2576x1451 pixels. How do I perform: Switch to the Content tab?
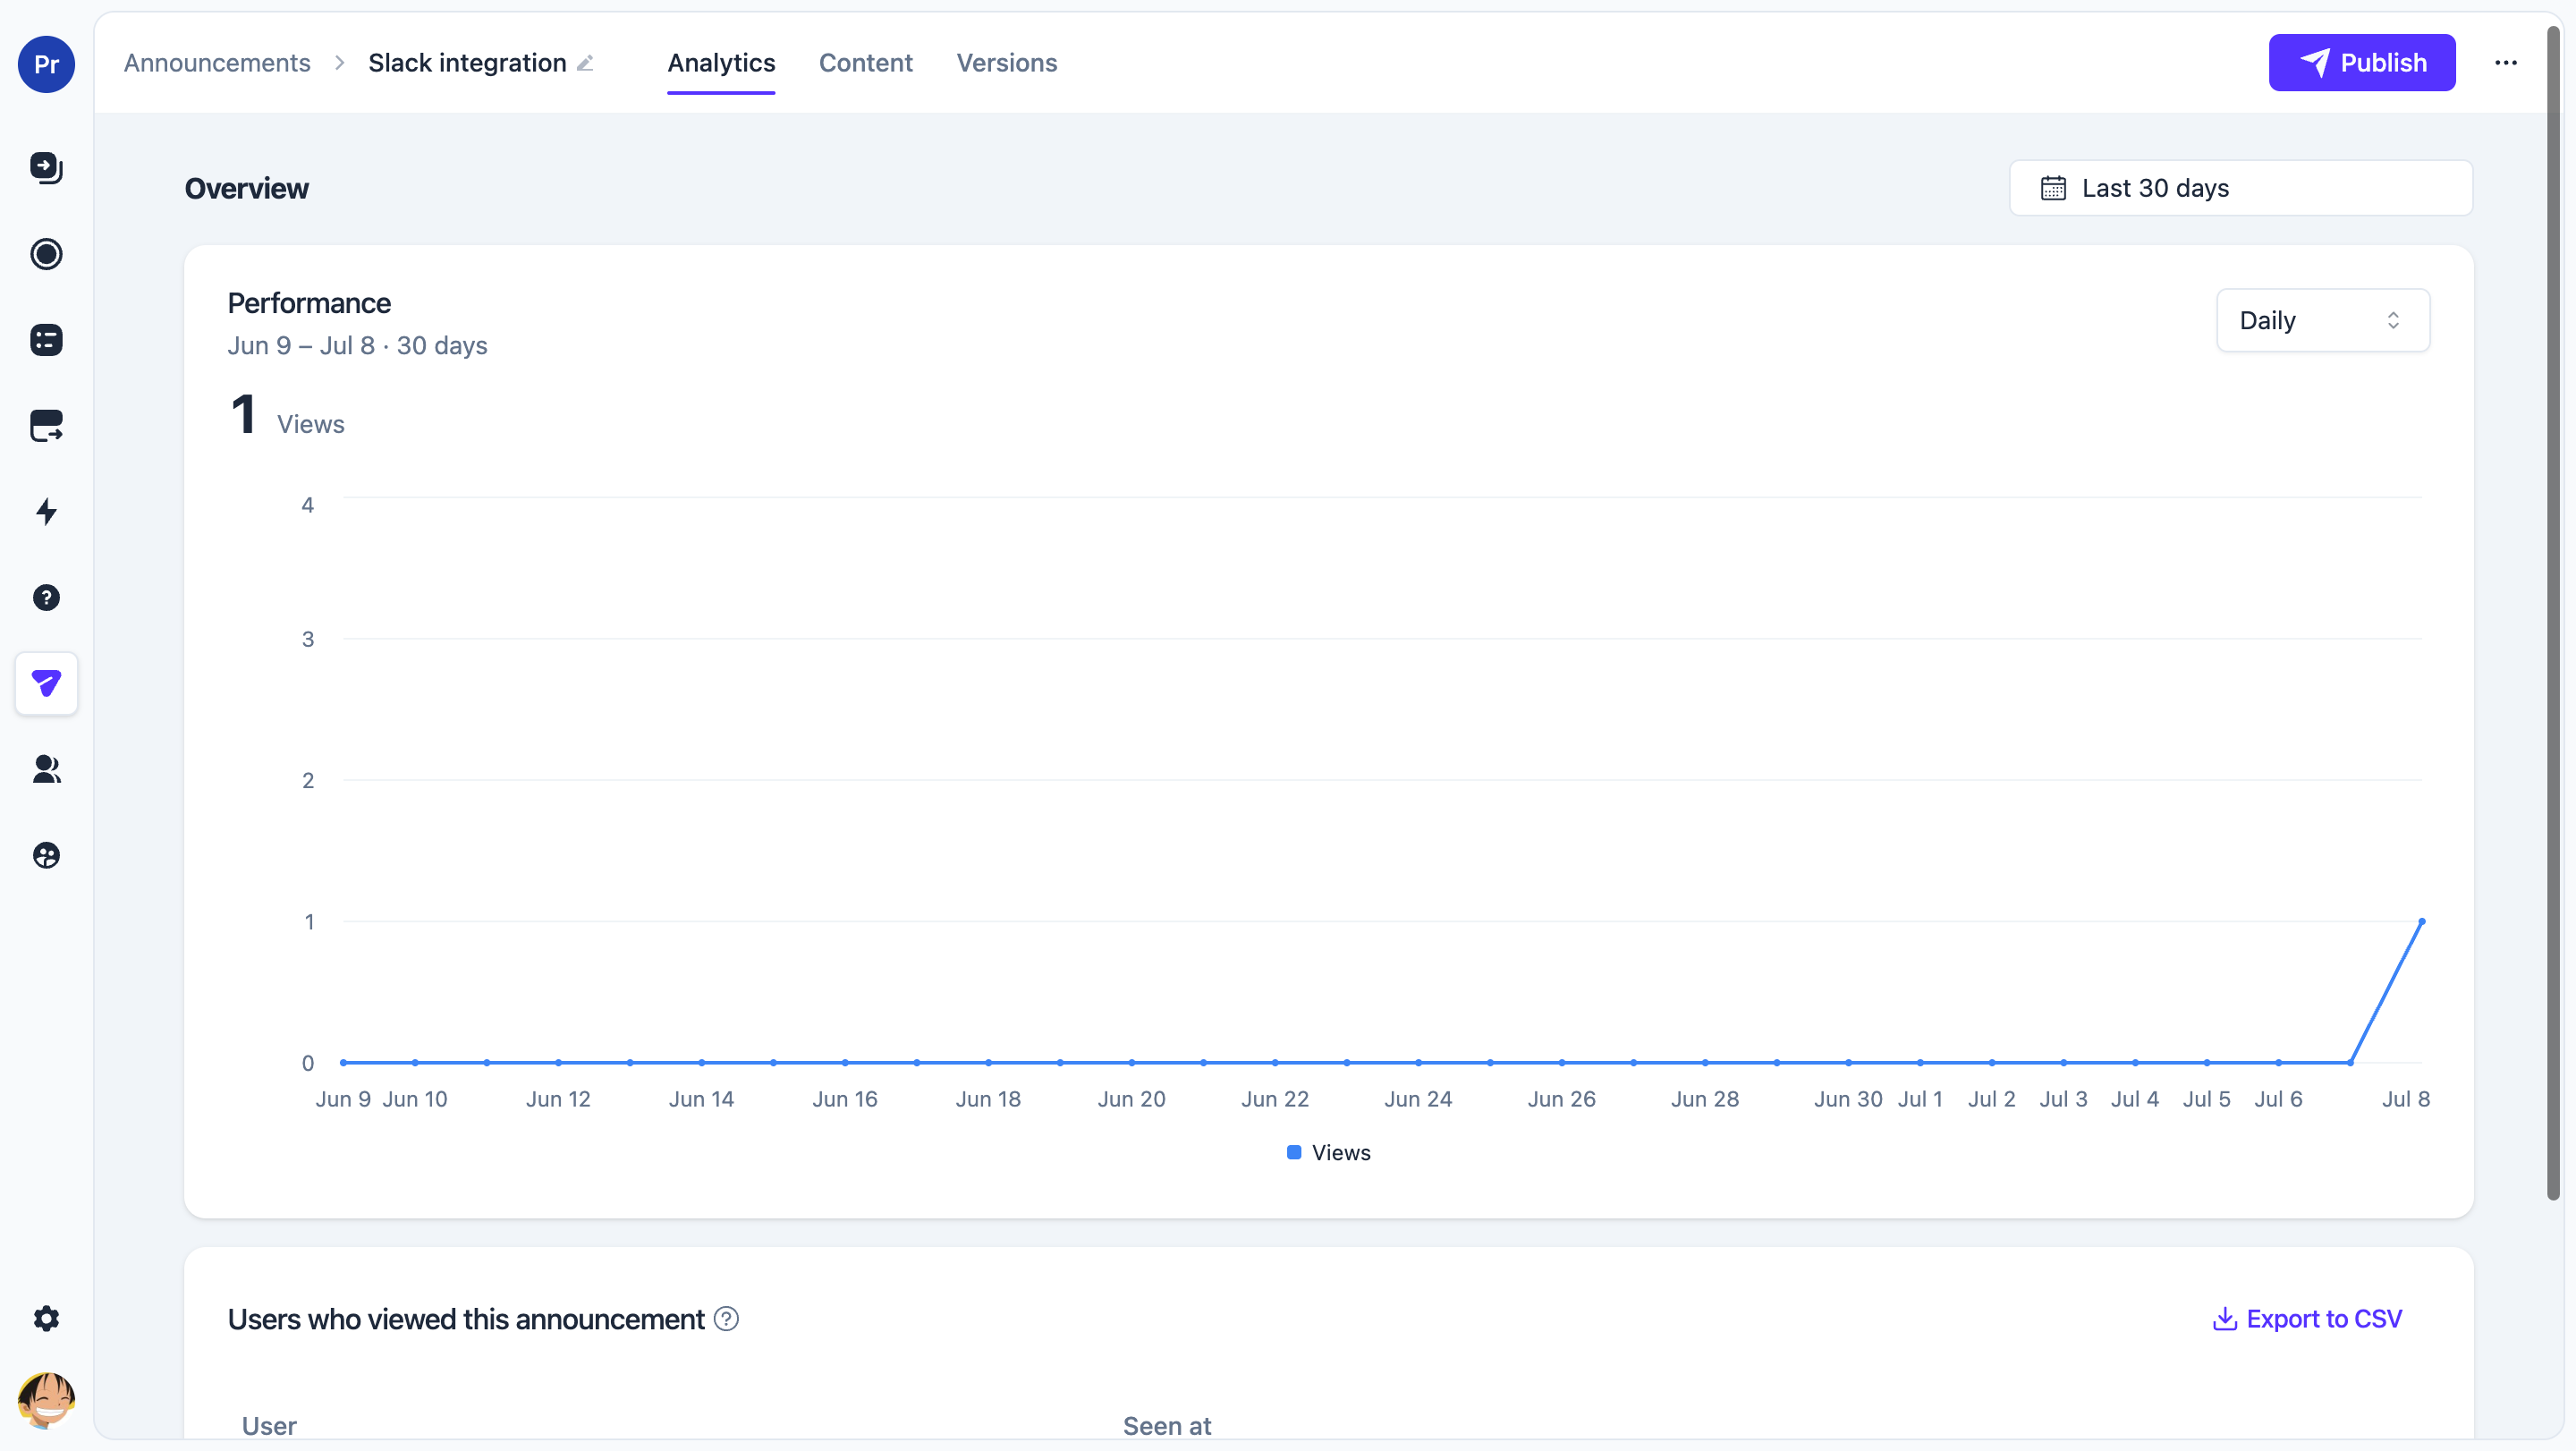coord(865,63)
